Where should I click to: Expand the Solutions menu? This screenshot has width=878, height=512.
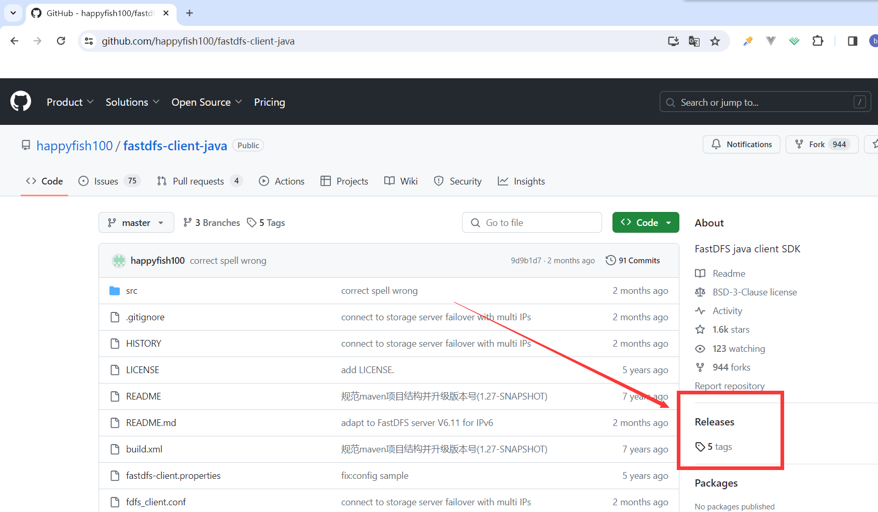132,102
